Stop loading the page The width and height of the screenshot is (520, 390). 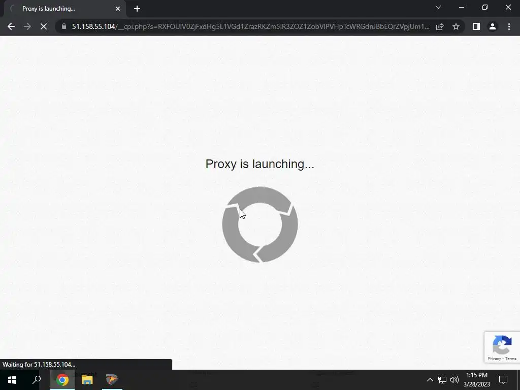pos(44,26)
